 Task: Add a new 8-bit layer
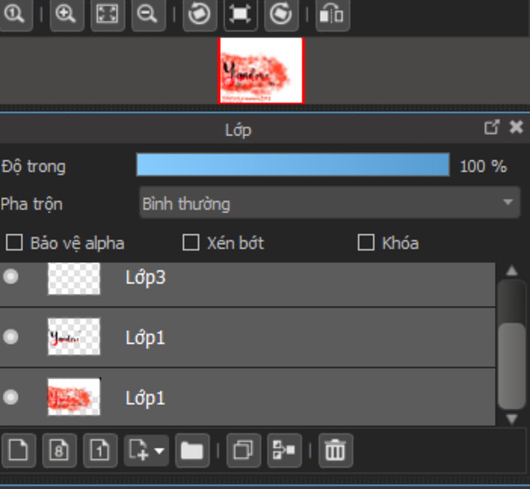[59, 450]
